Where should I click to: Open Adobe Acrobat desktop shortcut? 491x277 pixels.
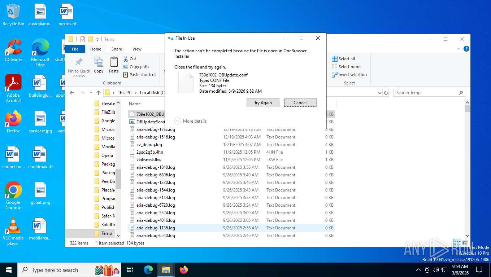pos(13,88)
